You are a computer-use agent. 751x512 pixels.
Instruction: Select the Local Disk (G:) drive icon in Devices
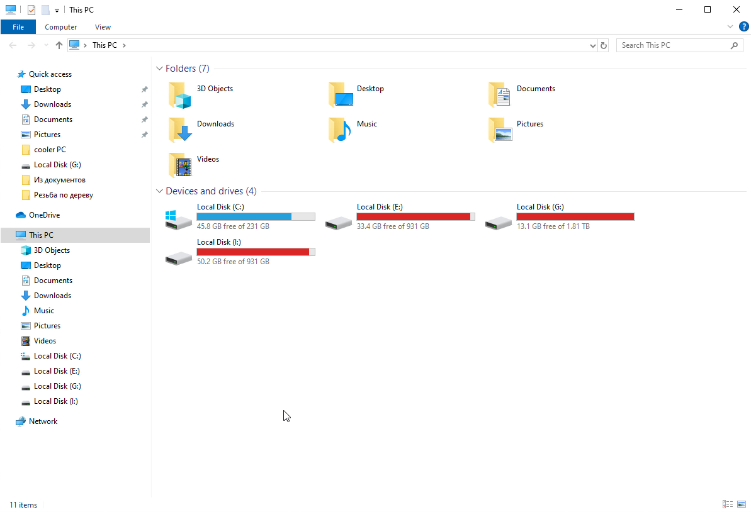point(499,223)
